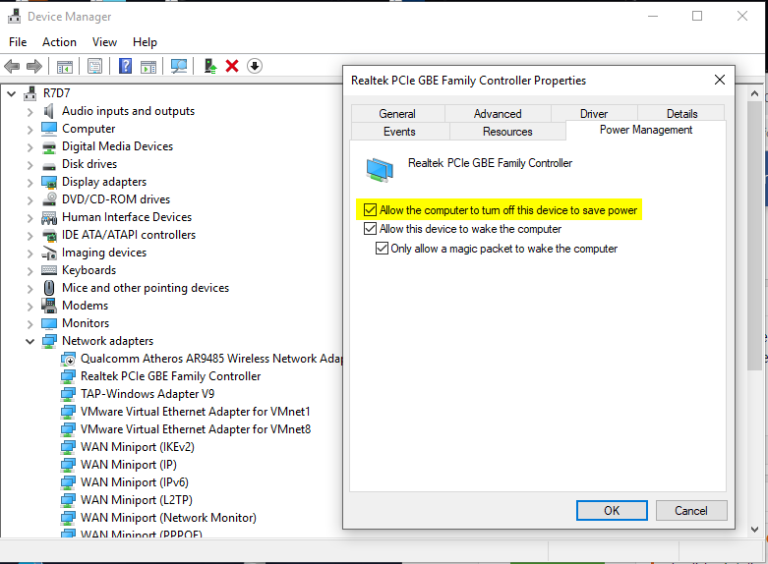Click OK in the Properties dialog

(612, 511)
